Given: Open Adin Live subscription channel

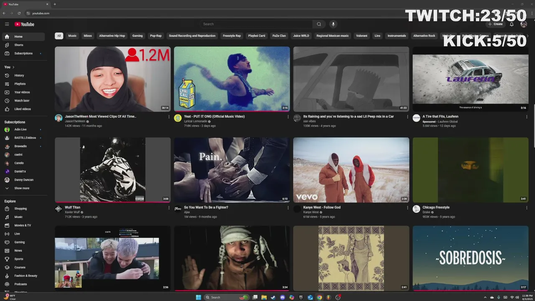Looking at the screenshot, I should [23, 129].
